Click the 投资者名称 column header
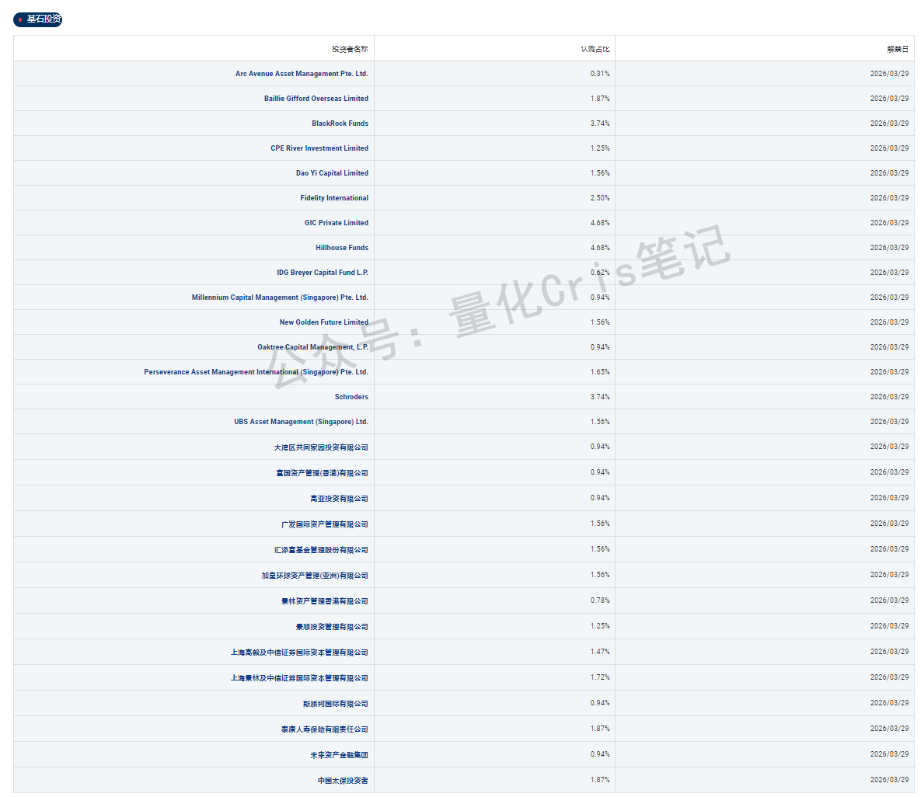 pyautogui.click(x=350, y=49)
